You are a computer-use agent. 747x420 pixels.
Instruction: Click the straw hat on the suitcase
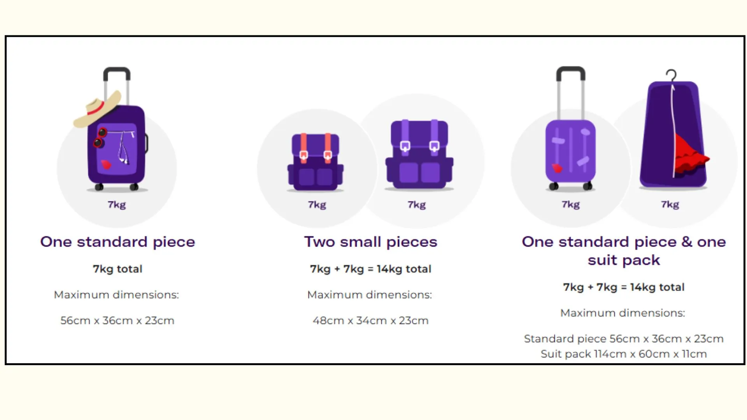tap(98, 109)
